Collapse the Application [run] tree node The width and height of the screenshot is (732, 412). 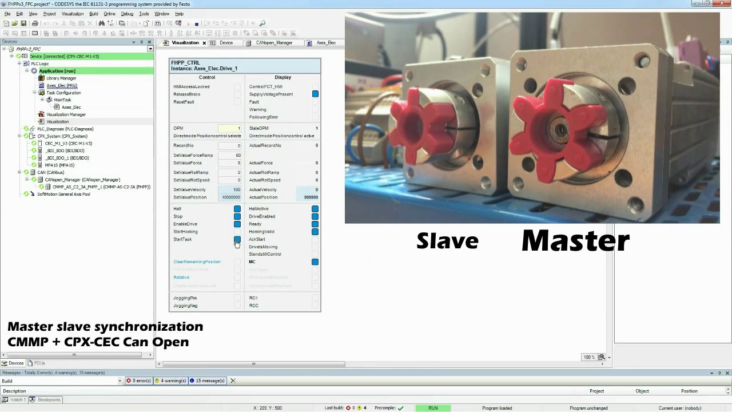27,71
